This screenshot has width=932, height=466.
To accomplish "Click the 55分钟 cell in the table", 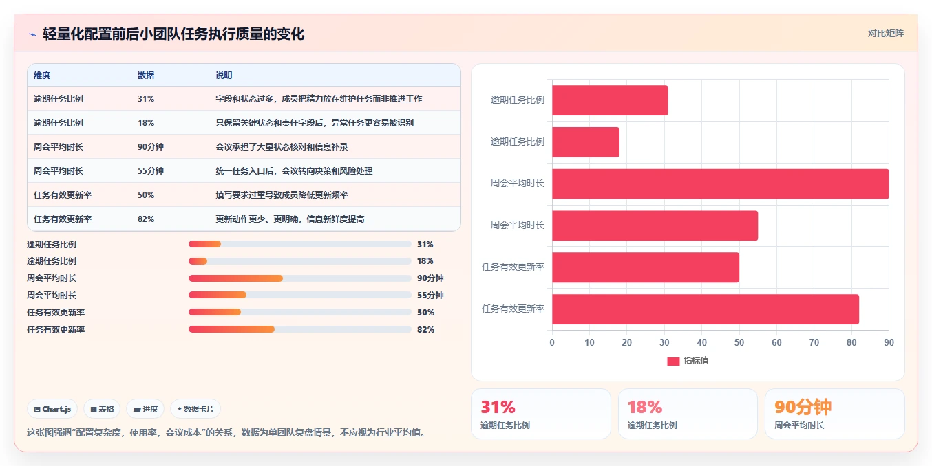I will [x=151, y=171].
